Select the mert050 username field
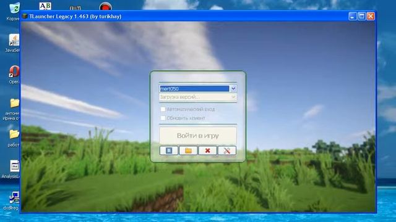 [x=194, y=89]
